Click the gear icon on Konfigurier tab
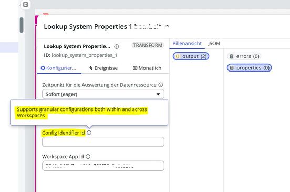Viewport: 290px width, 192px height. [43, 68]
